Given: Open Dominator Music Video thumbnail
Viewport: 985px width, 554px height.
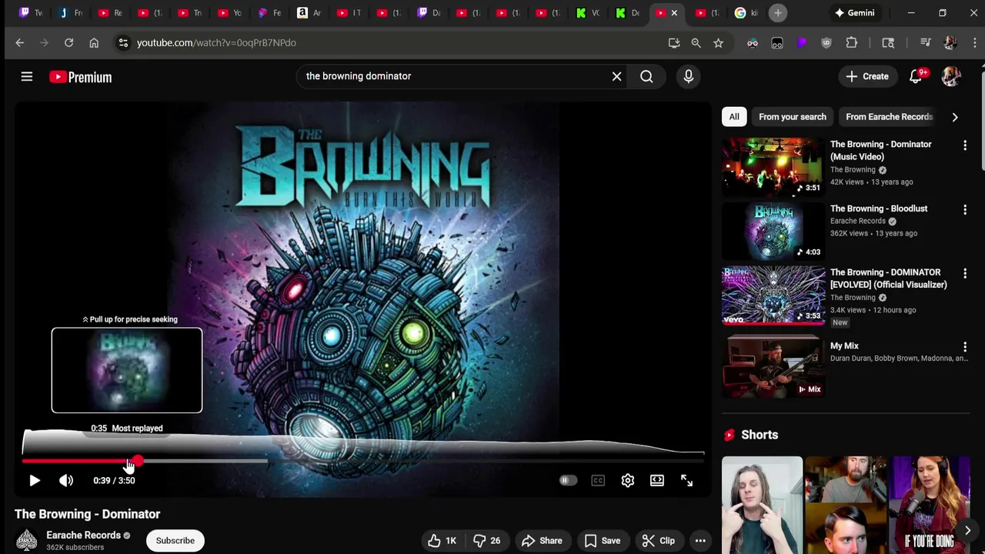Looking at the screenshot, I should tap(773, 166).
